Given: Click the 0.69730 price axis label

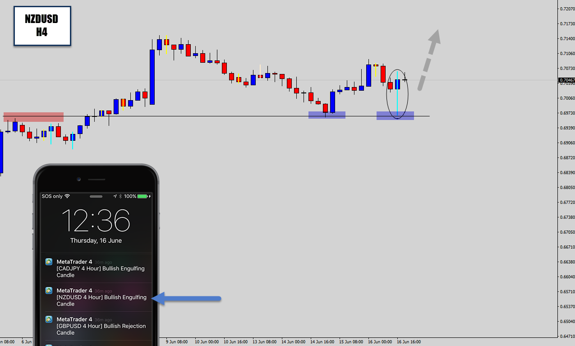Looking at the screenshot, I should [567, 113].
